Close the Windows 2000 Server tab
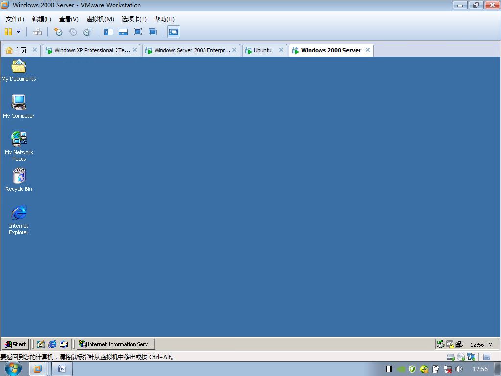Image resolution: width=501 pixels, height=376 pixels. (x=368, y=50)
